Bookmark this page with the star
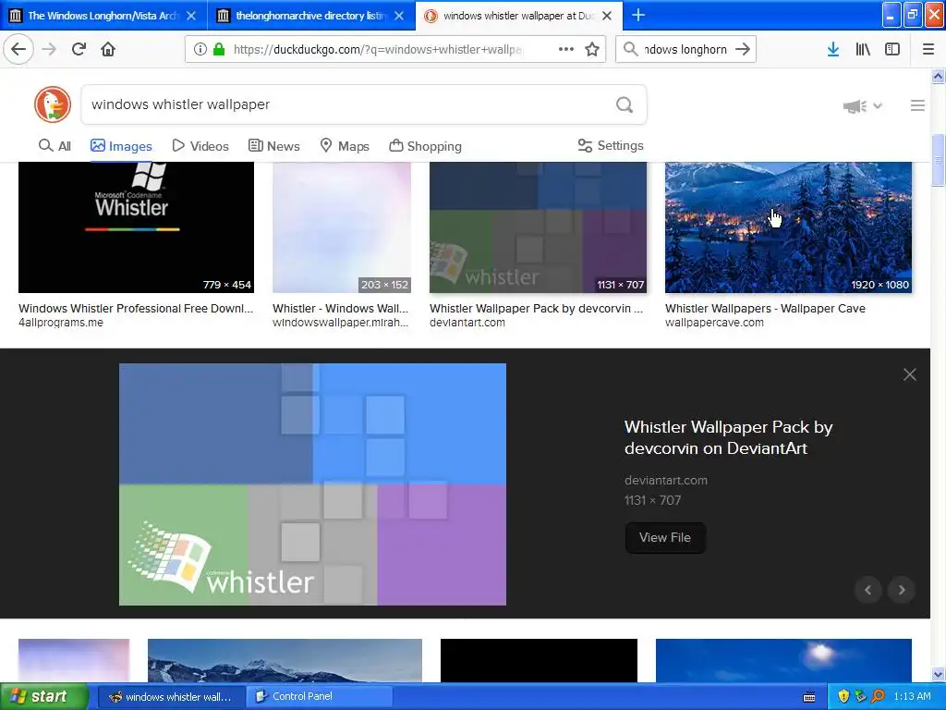This screenshot has width=946, height=710. tap(592, 50)
